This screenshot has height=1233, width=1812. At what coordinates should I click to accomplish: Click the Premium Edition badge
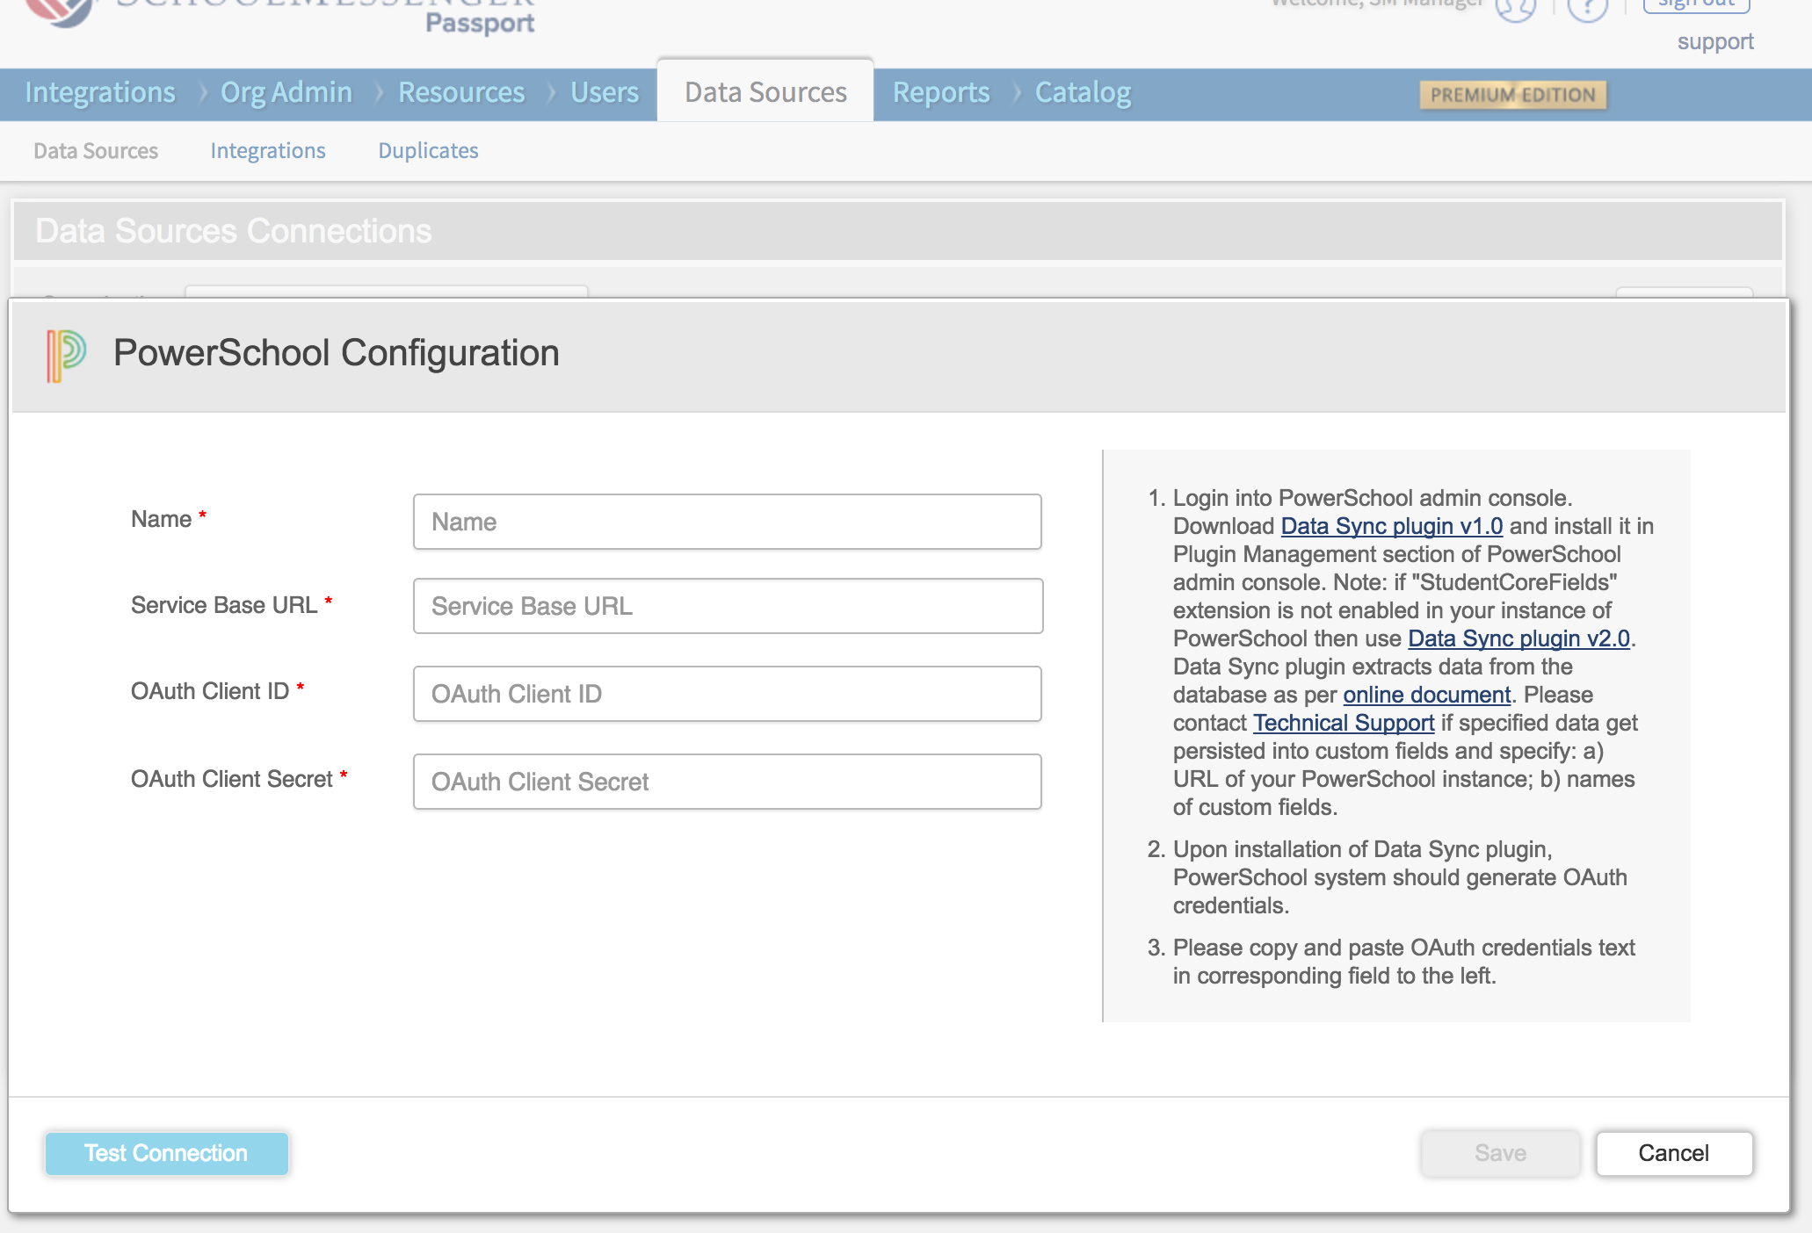tap(1512, 95)
